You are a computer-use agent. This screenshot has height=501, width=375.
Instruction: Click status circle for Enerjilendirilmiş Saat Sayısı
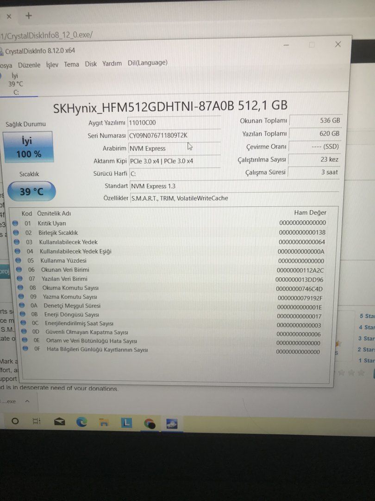(x=23, y=323)
